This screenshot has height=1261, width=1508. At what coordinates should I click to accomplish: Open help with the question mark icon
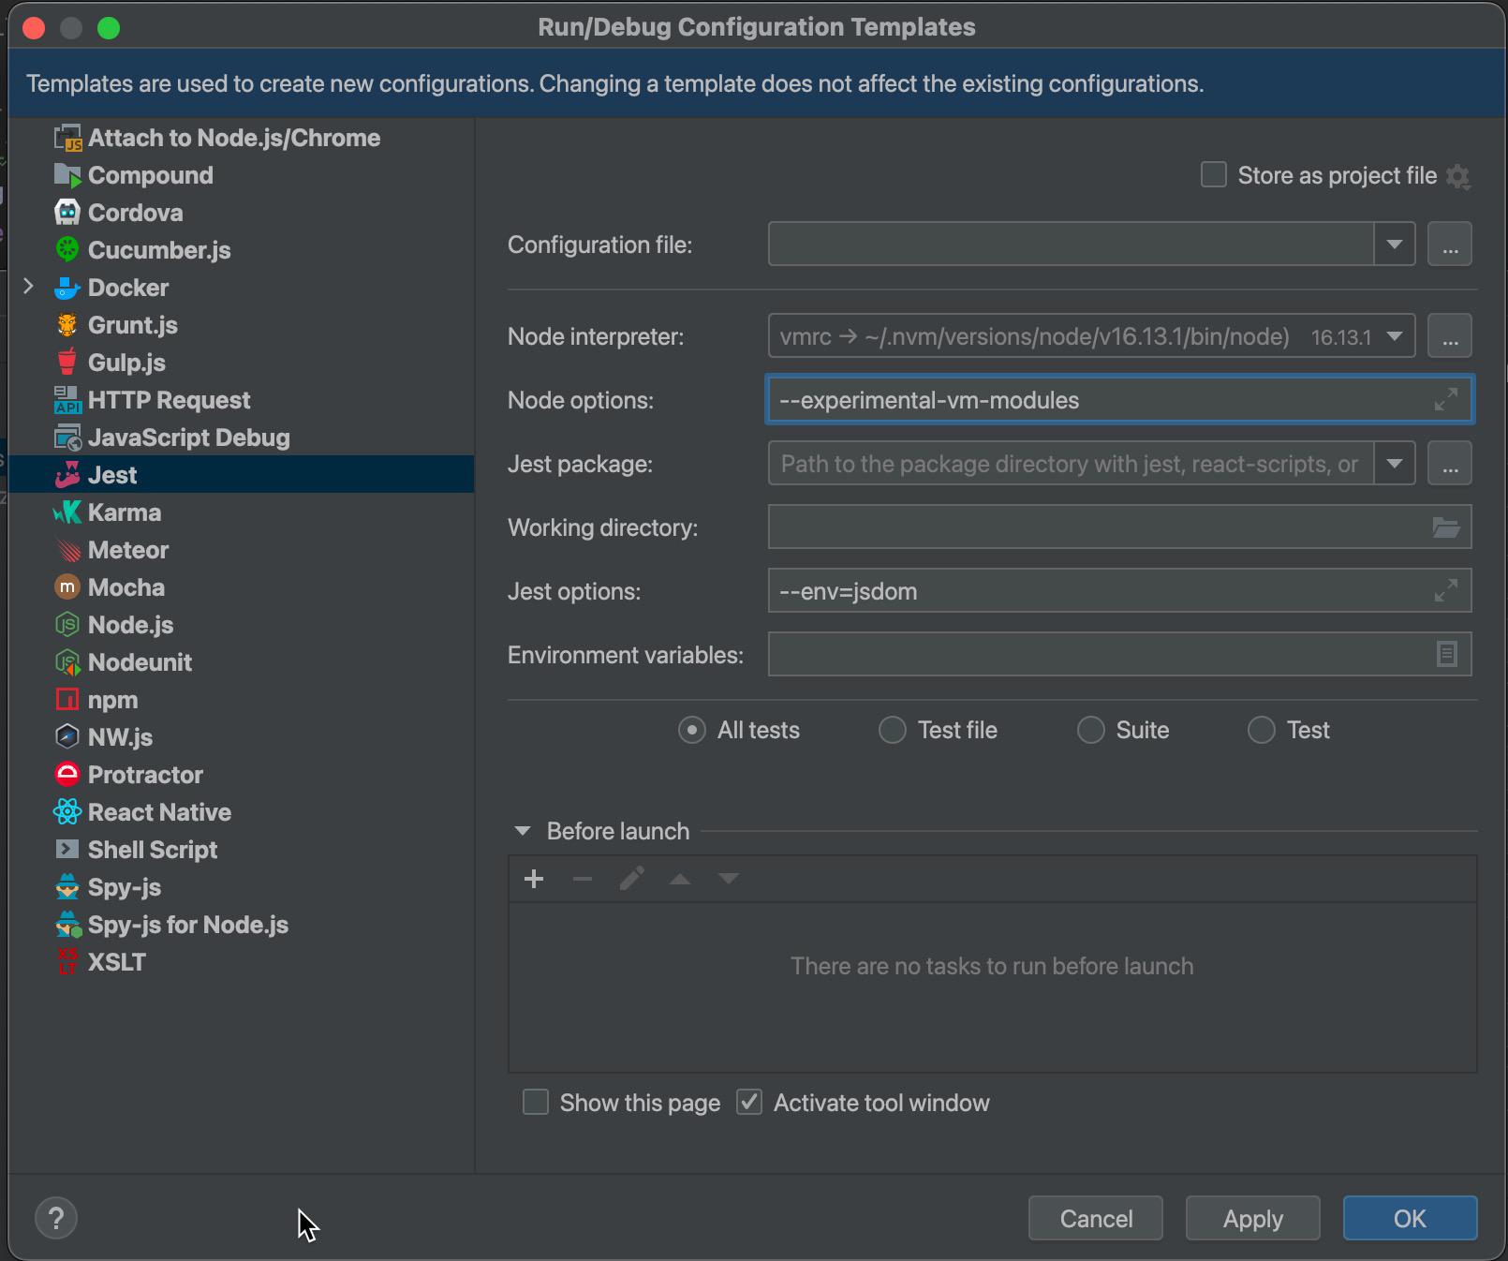56,1219
